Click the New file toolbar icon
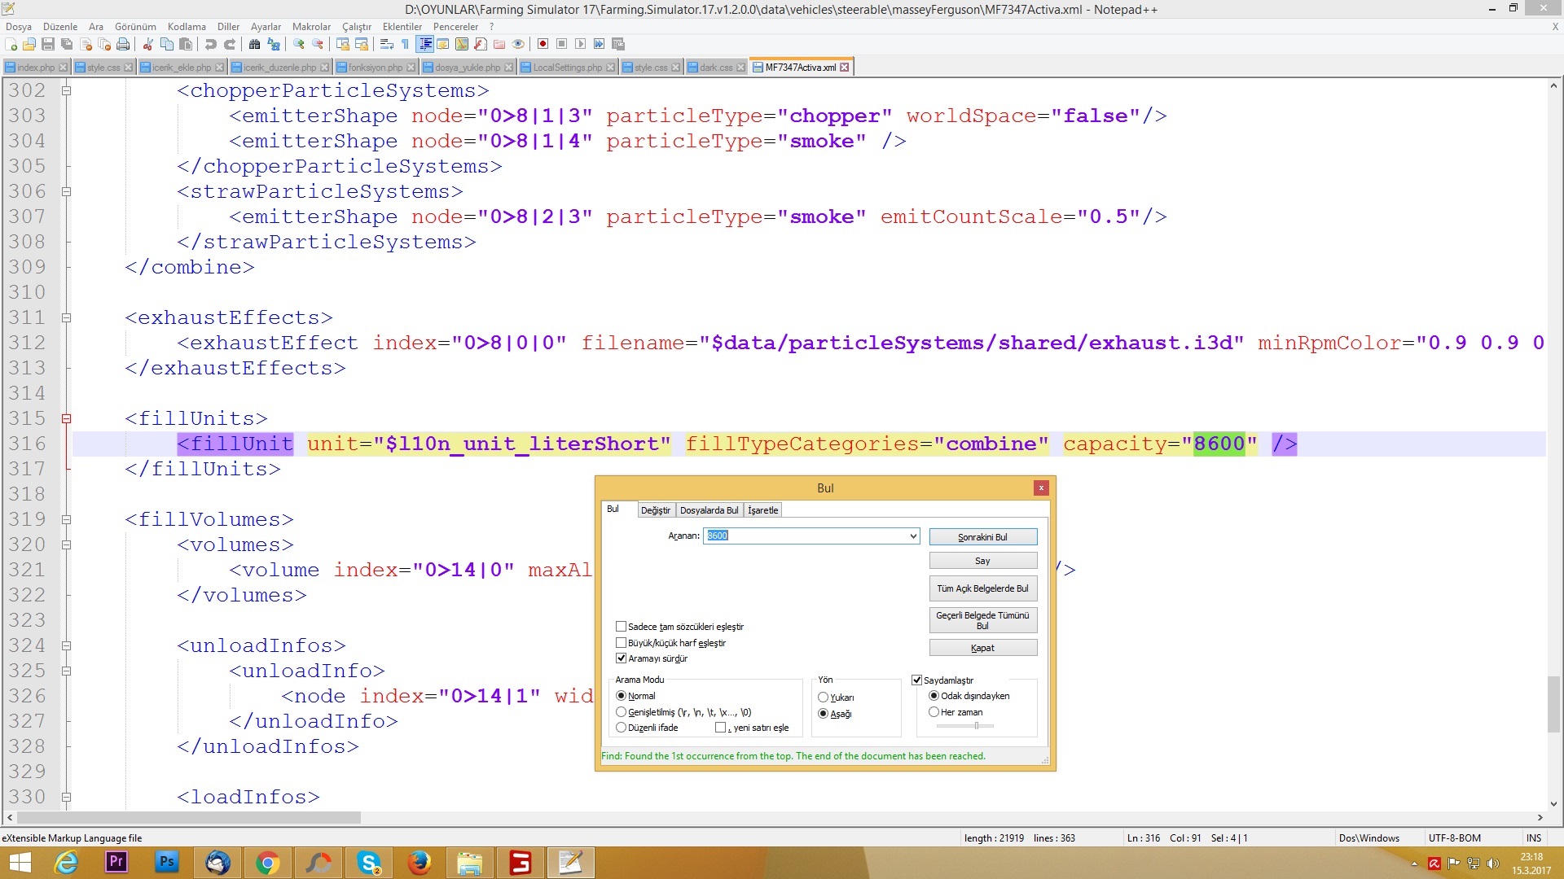Screen dimensions: 1564x879 point(11,44)
